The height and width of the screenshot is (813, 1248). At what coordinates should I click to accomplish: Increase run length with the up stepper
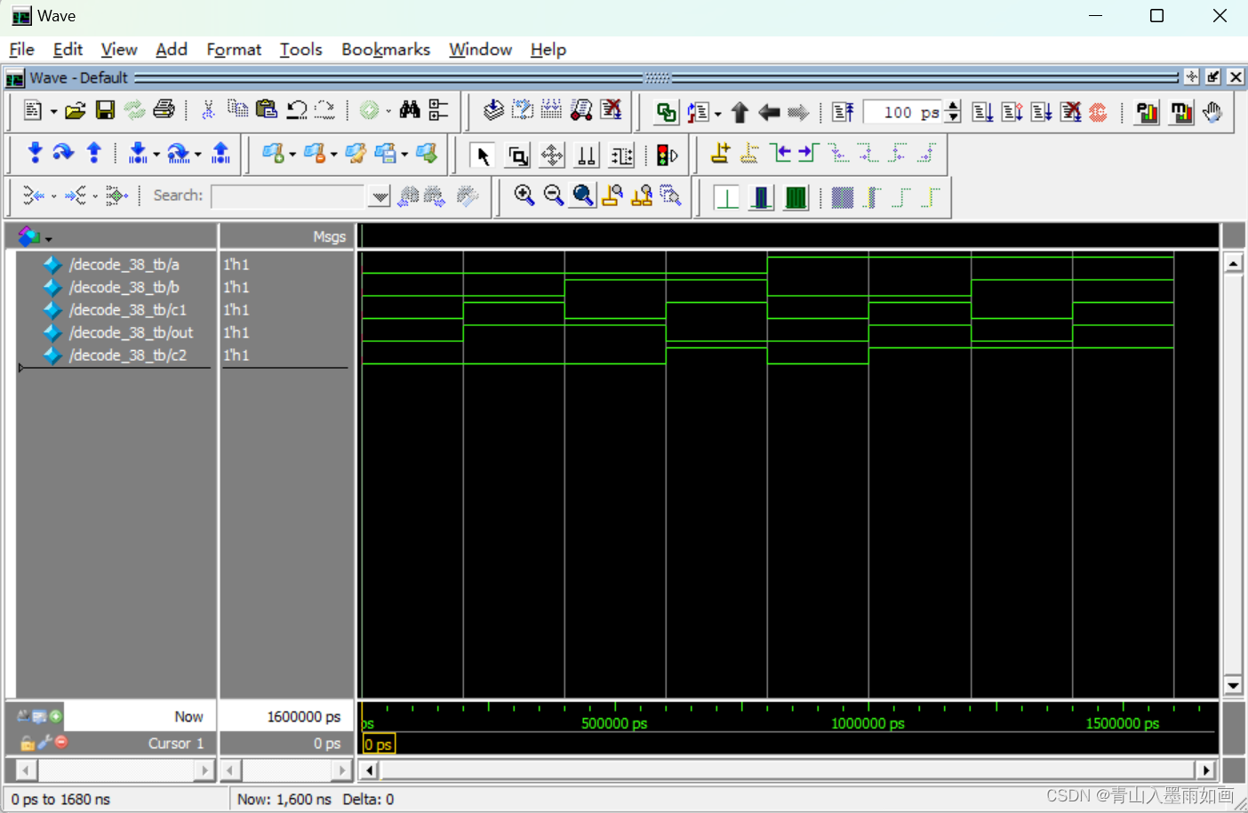click(x=952, y=107)
